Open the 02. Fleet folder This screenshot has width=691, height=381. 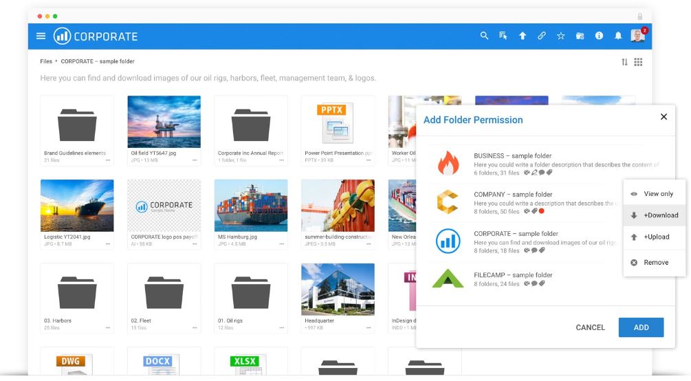[x=164, y=292]
